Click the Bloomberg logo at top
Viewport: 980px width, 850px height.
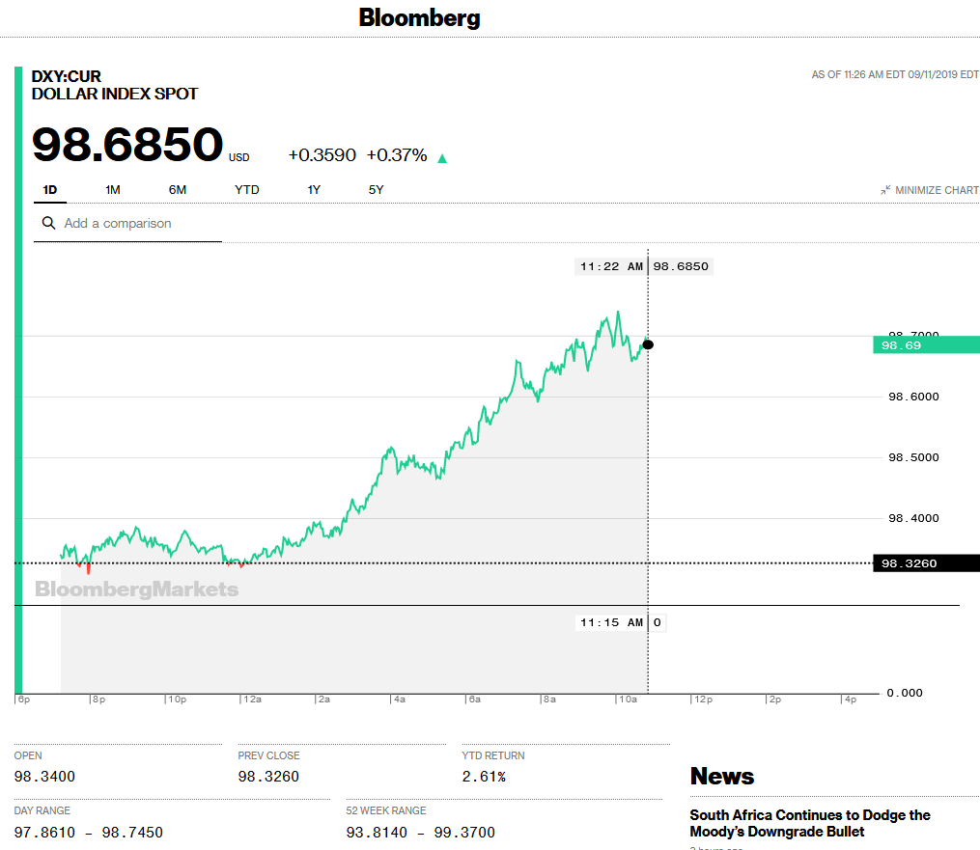(x=419, y=17)
